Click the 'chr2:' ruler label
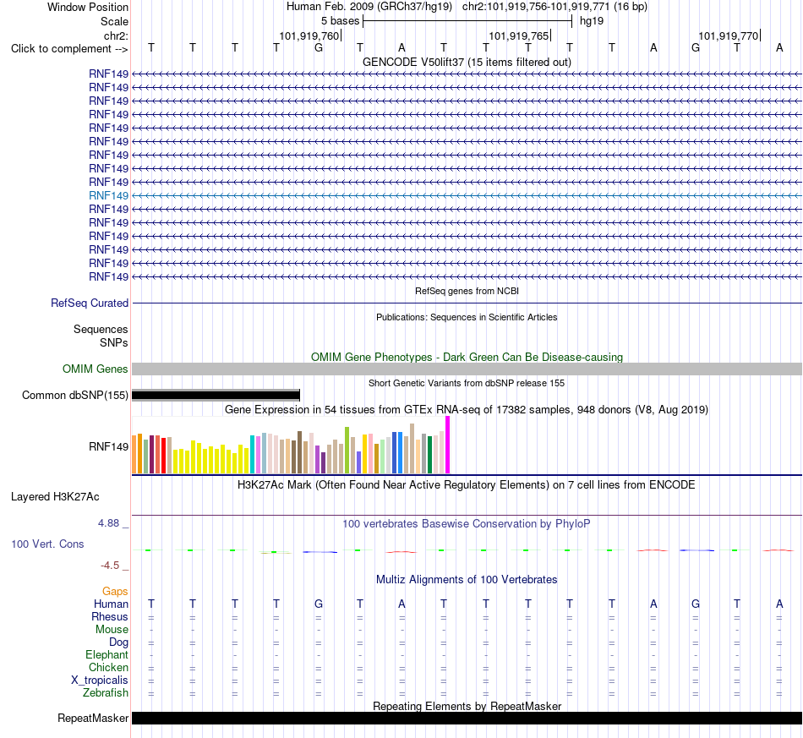Image resolution: width=803 pixels, height=738 pixels. click(x=117, y=36)
